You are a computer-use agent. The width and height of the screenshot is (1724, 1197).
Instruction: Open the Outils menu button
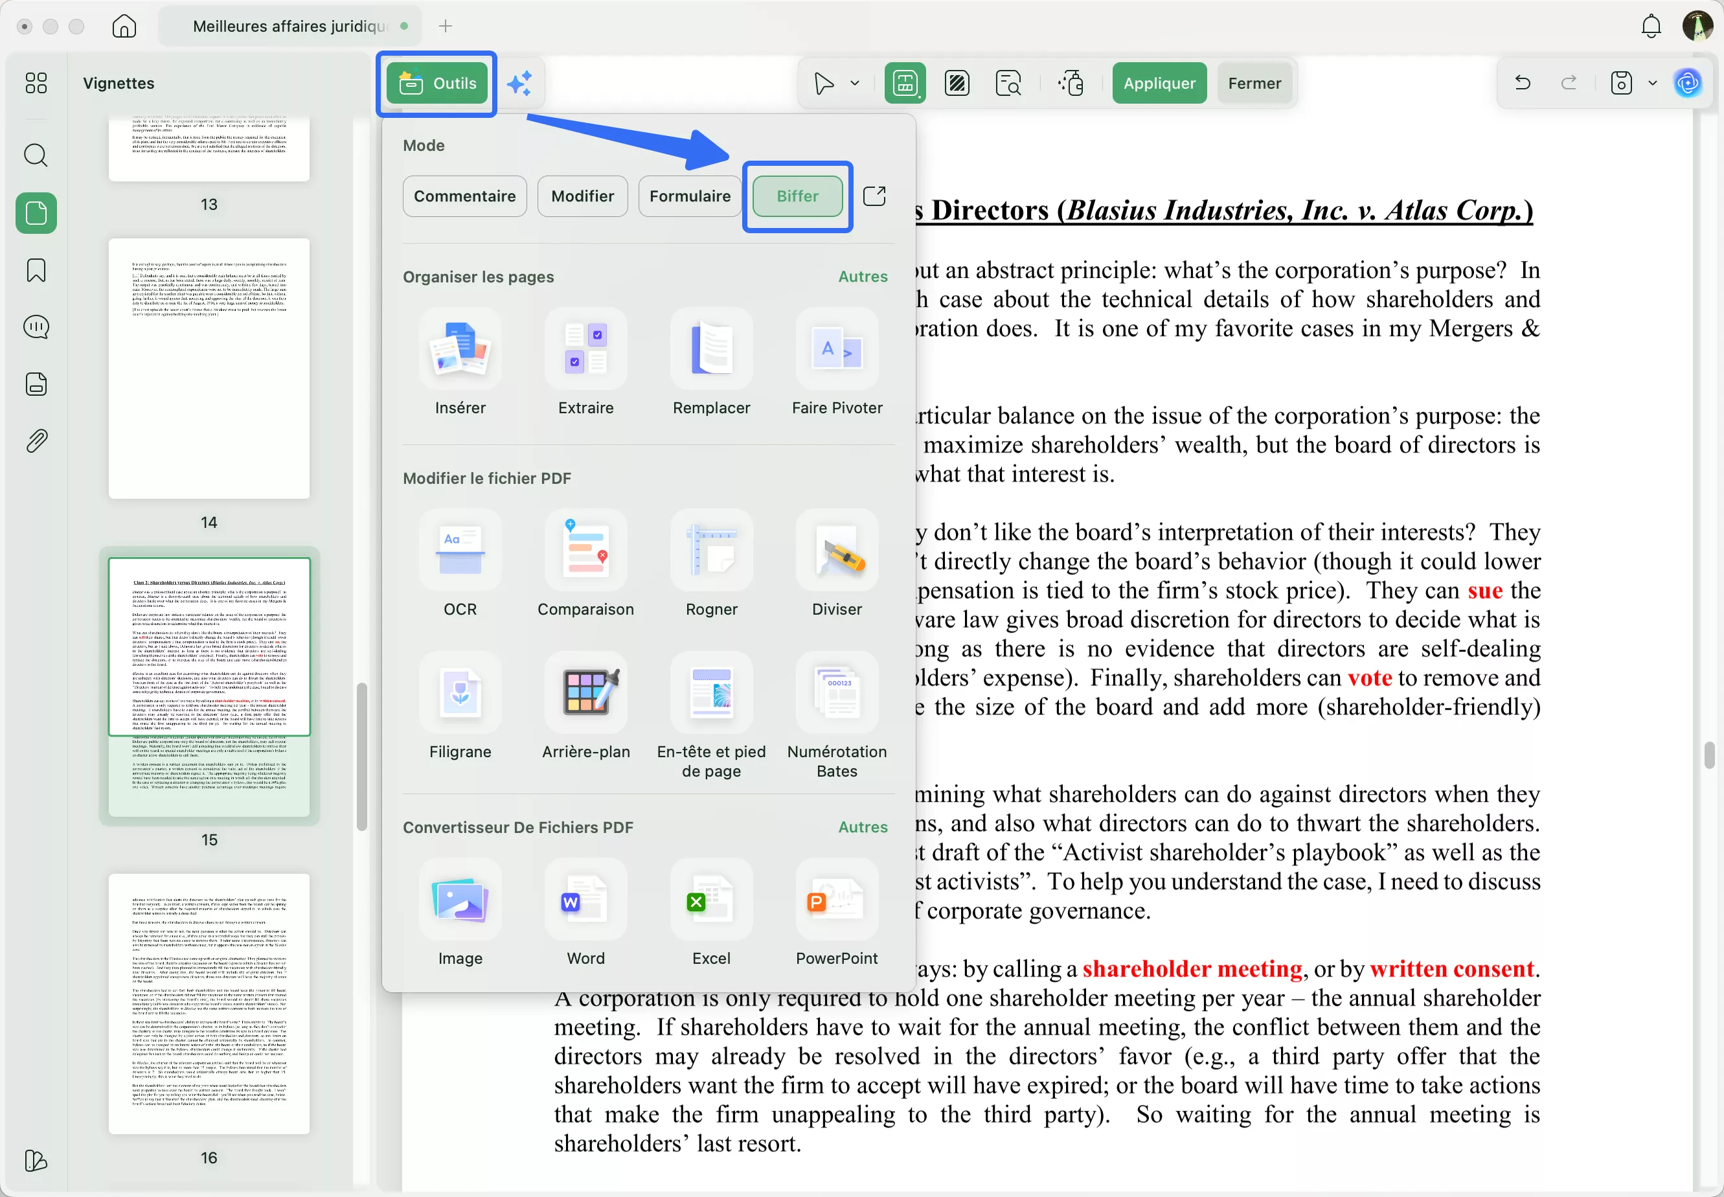[437, 84]
